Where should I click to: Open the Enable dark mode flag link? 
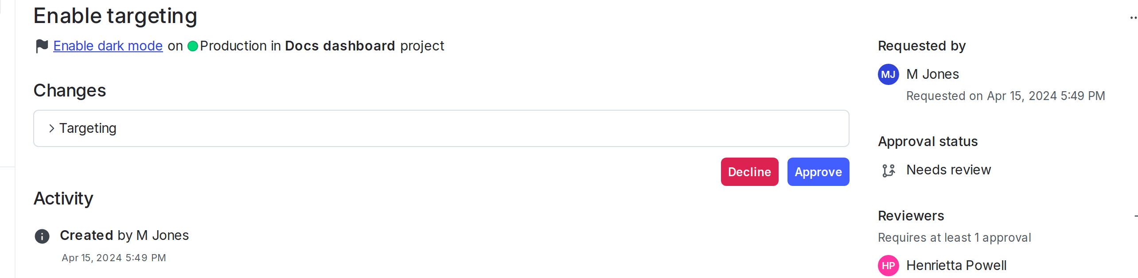(x=108, y=46)
